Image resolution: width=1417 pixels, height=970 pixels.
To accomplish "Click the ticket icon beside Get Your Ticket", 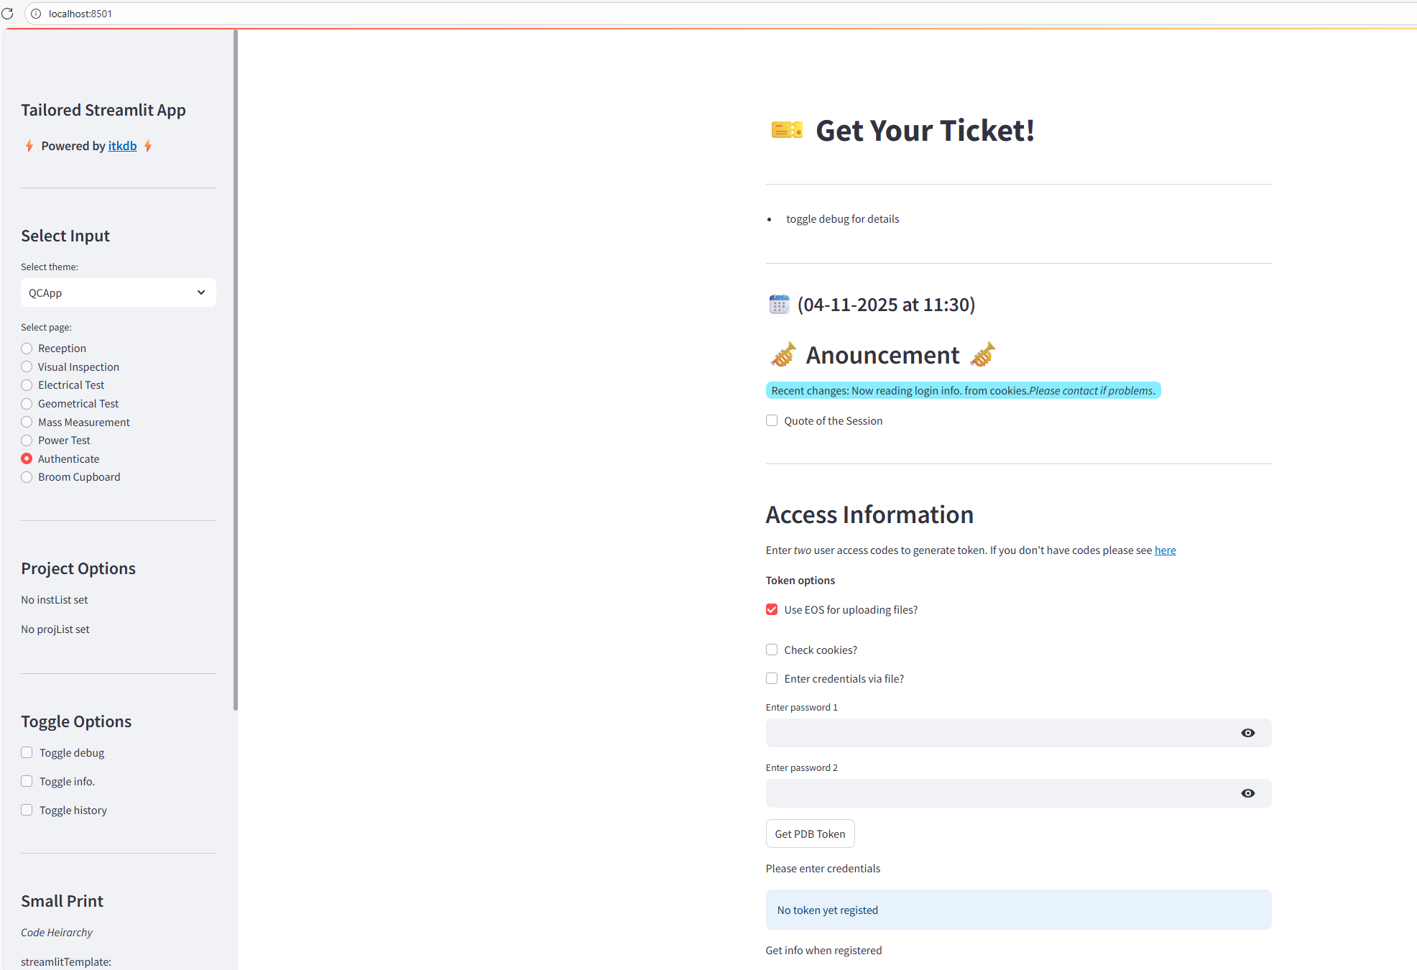I will tap(786, 130).
